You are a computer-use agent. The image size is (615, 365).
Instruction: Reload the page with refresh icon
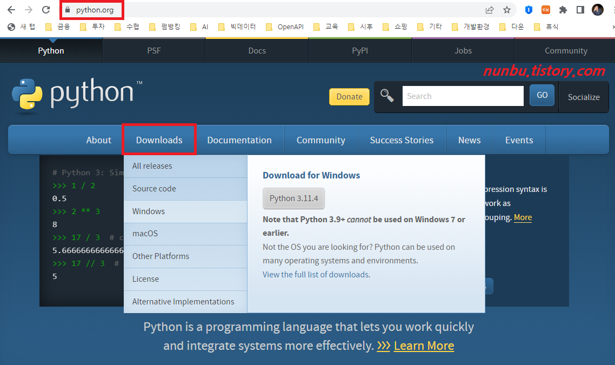46,10
